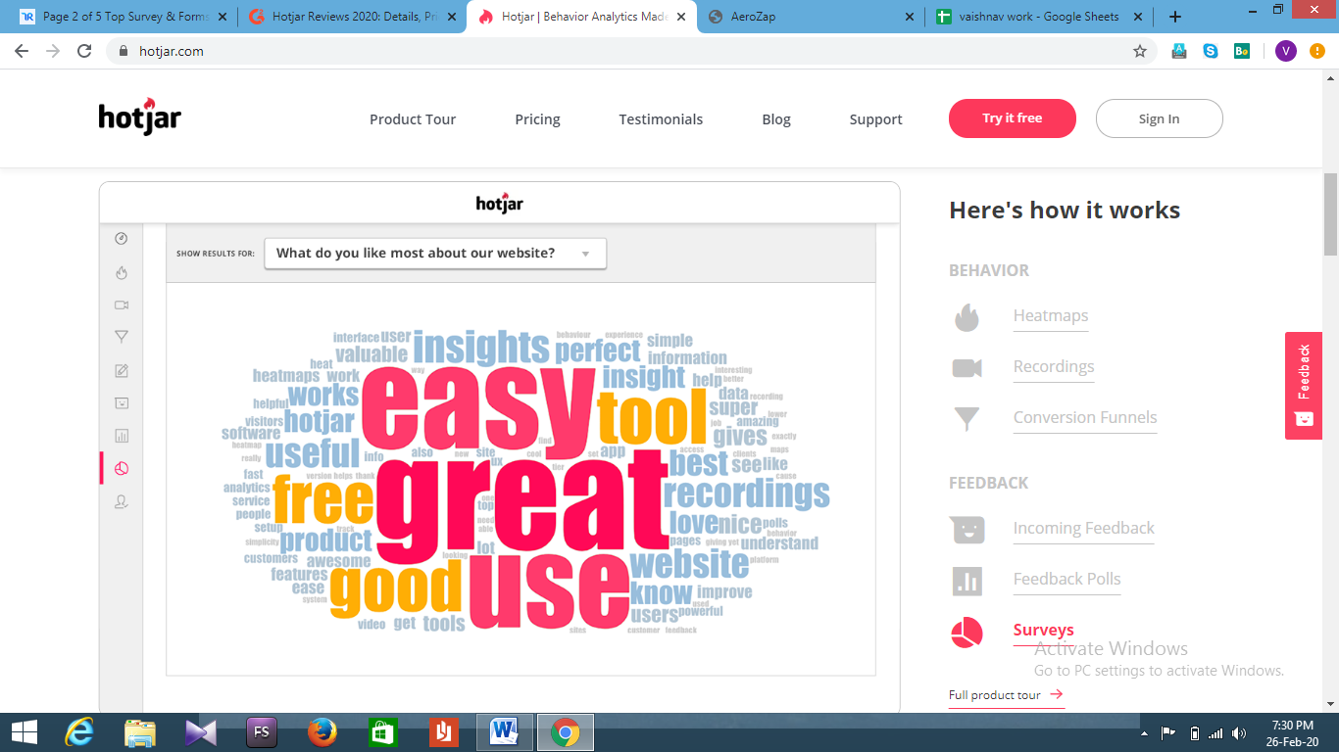1339x752 pixels.
Task: Launch Firefox from the taskbar
Action: pyautogui.click(x=322, y=732)
